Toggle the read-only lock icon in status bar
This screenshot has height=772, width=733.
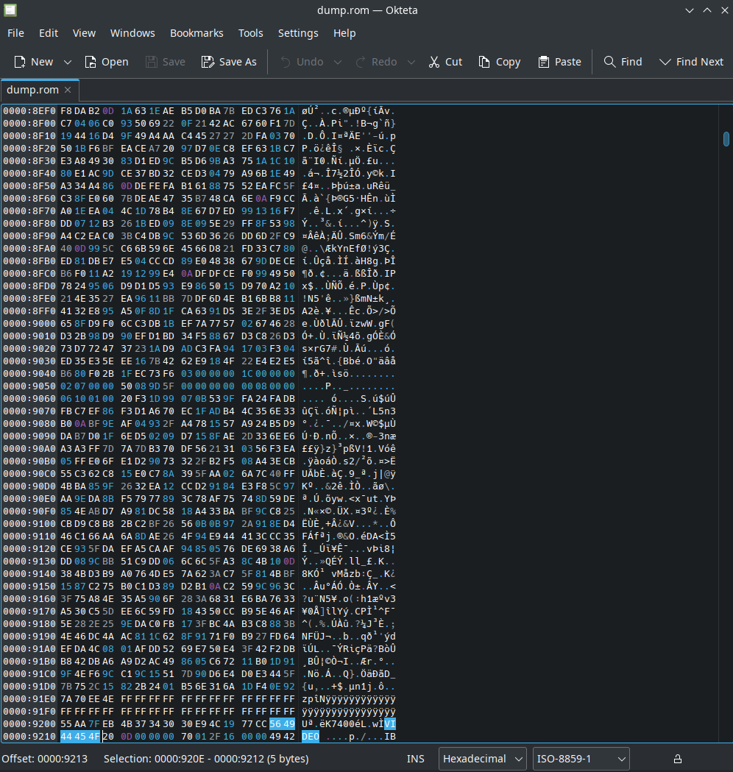click(678, 759)
